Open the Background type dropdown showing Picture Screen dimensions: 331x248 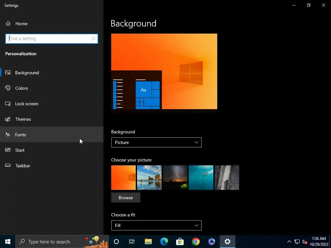point(156,142)
